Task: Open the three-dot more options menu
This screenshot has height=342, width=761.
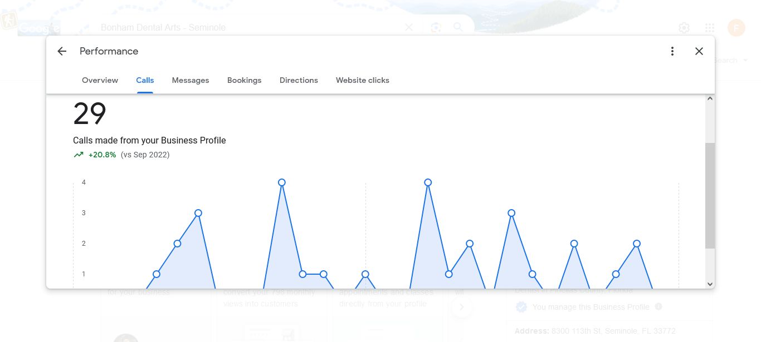Action: [672, 51]
